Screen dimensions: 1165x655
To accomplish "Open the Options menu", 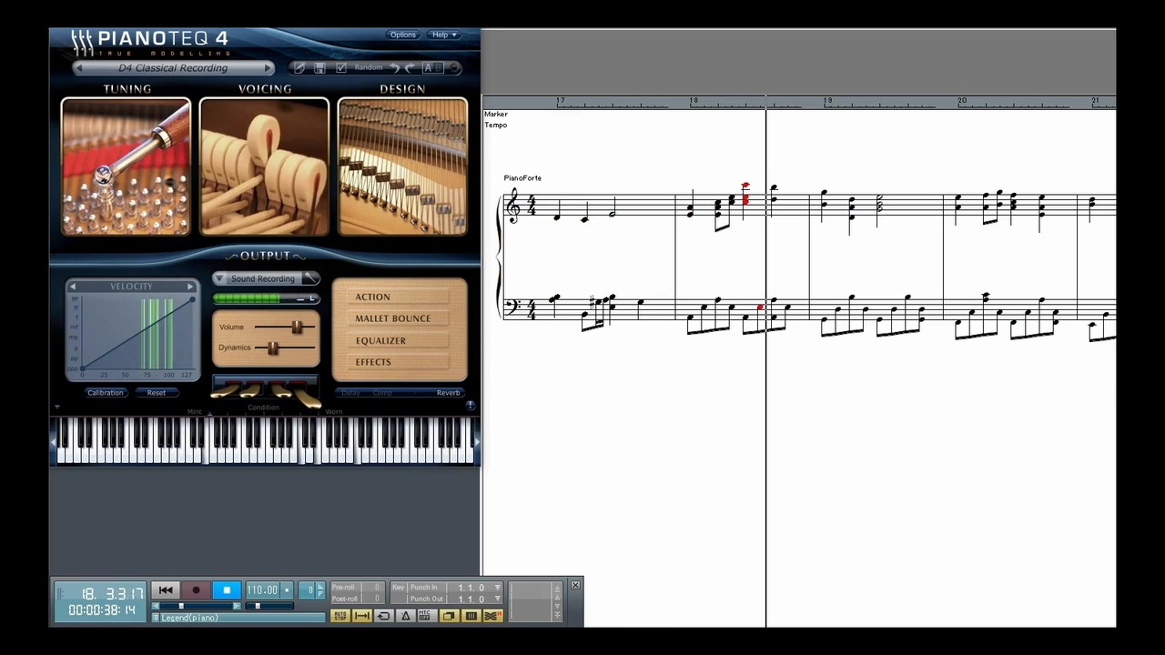I will pyautogui.click(x=402, y=35).
